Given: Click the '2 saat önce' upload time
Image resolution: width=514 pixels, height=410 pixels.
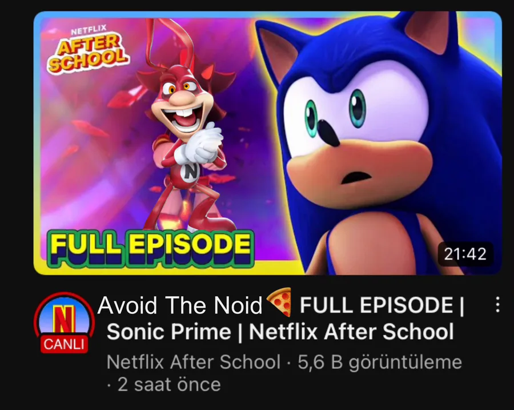Looking at the screenshot, I should pos(169,384).
